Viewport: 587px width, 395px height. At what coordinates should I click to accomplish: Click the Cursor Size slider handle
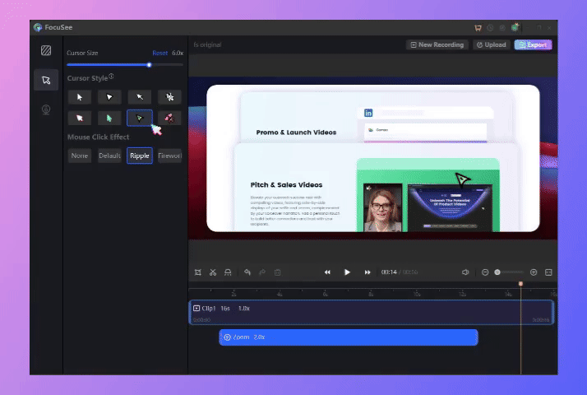(x=149, y=64)
